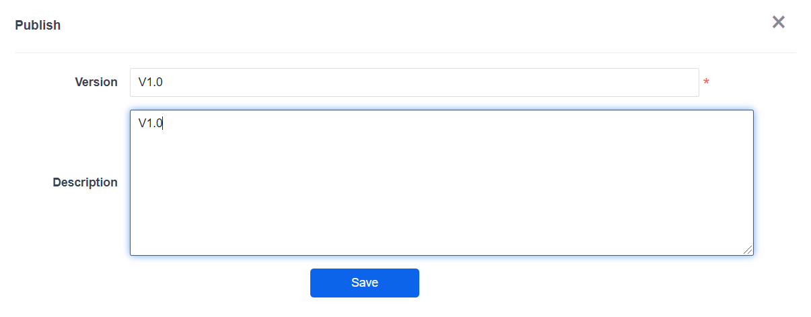Click the middle of the Version text box
Image resolution: width=811 pixels, height=317 pixels.
tap(414, 82)
